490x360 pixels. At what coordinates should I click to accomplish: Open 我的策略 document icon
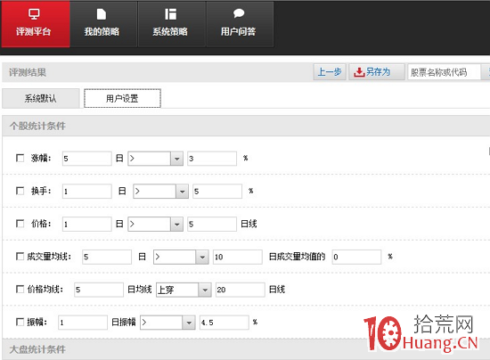pos(102,14)
